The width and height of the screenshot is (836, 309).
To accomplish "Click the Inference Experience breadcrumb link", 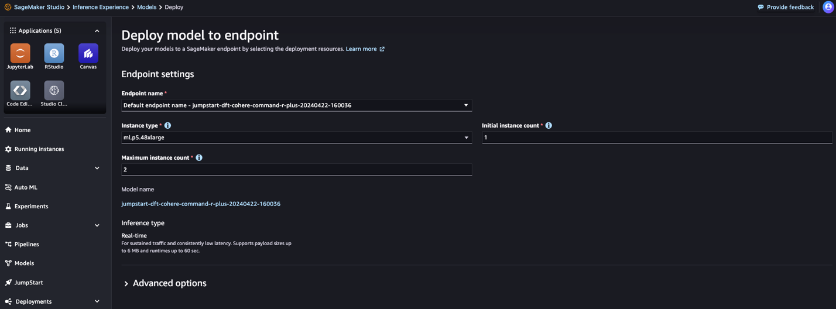I will tap(101, 7).
